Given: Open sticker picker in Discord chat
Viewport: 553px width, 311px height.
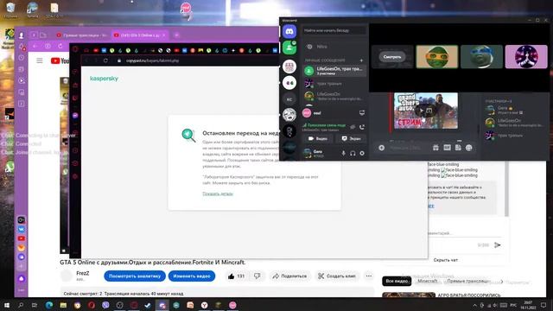Looking at the screenshot, I should click(x=458, y=148).
